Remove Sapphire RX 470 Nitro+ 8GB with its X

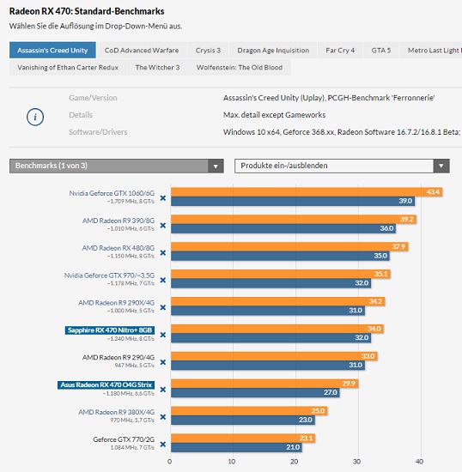coord(163,335)
